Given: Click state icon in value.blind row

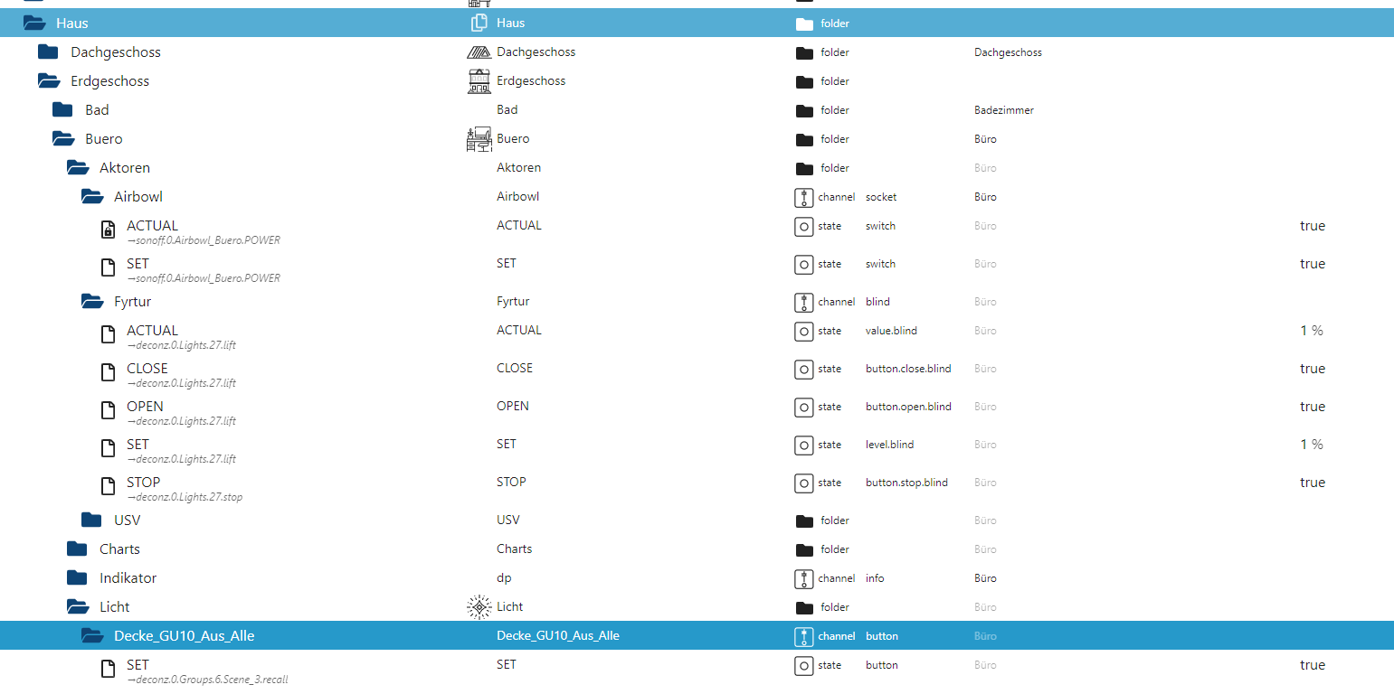Looking at the screenshot, I should coord(803,331).
